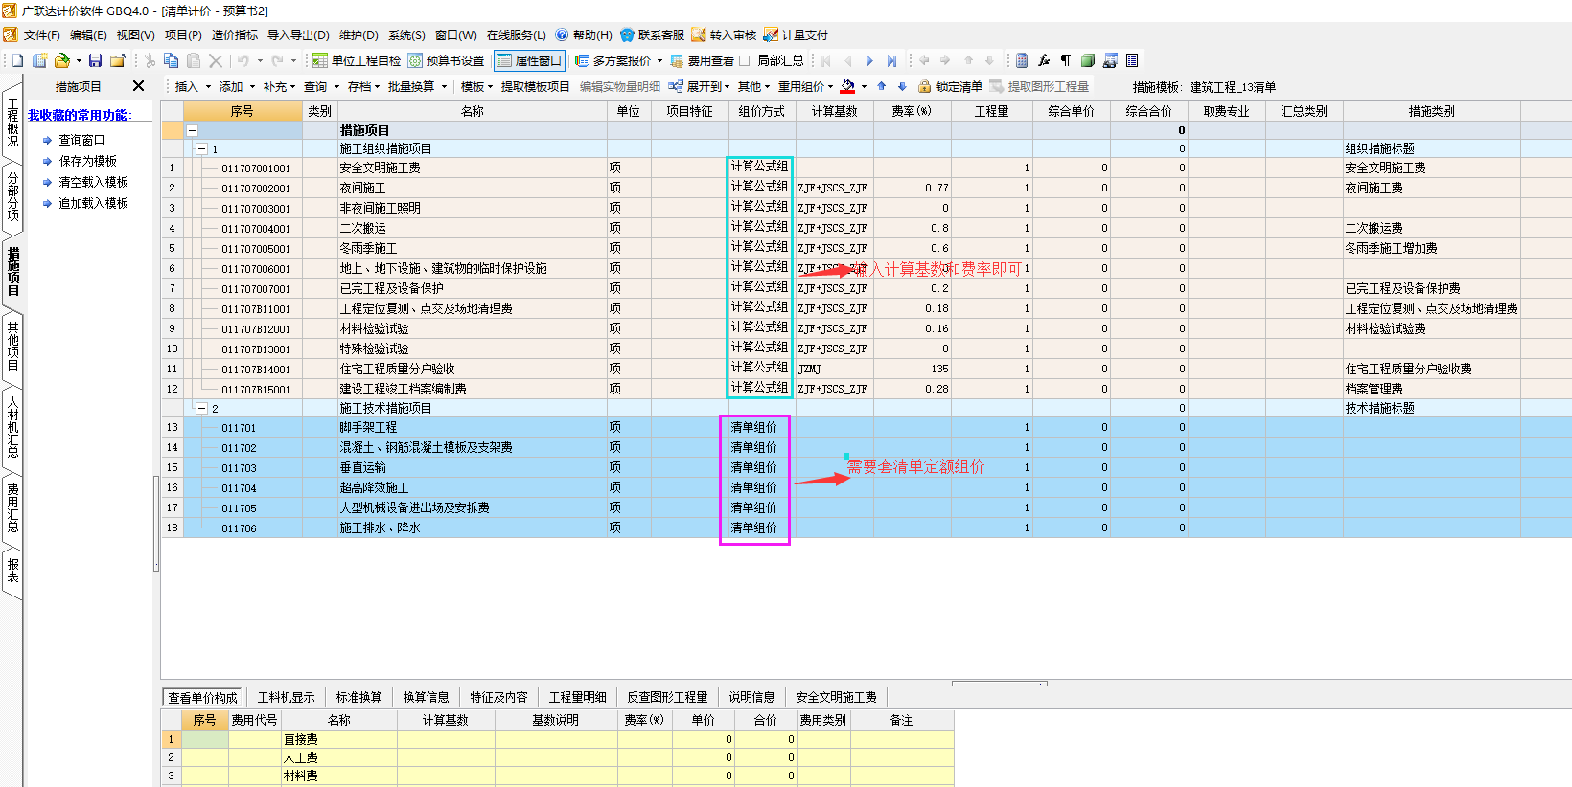This screenshot has height=787, width=1572.
Task: Click the Redo arrow icon
Action: tap(278, 60)
